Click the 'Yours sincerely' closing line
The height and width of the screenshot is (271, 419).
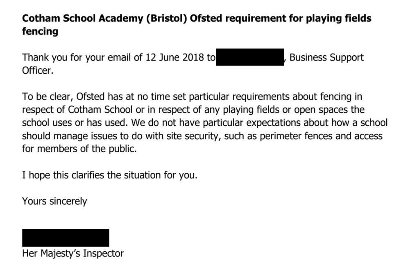(54, 201)
